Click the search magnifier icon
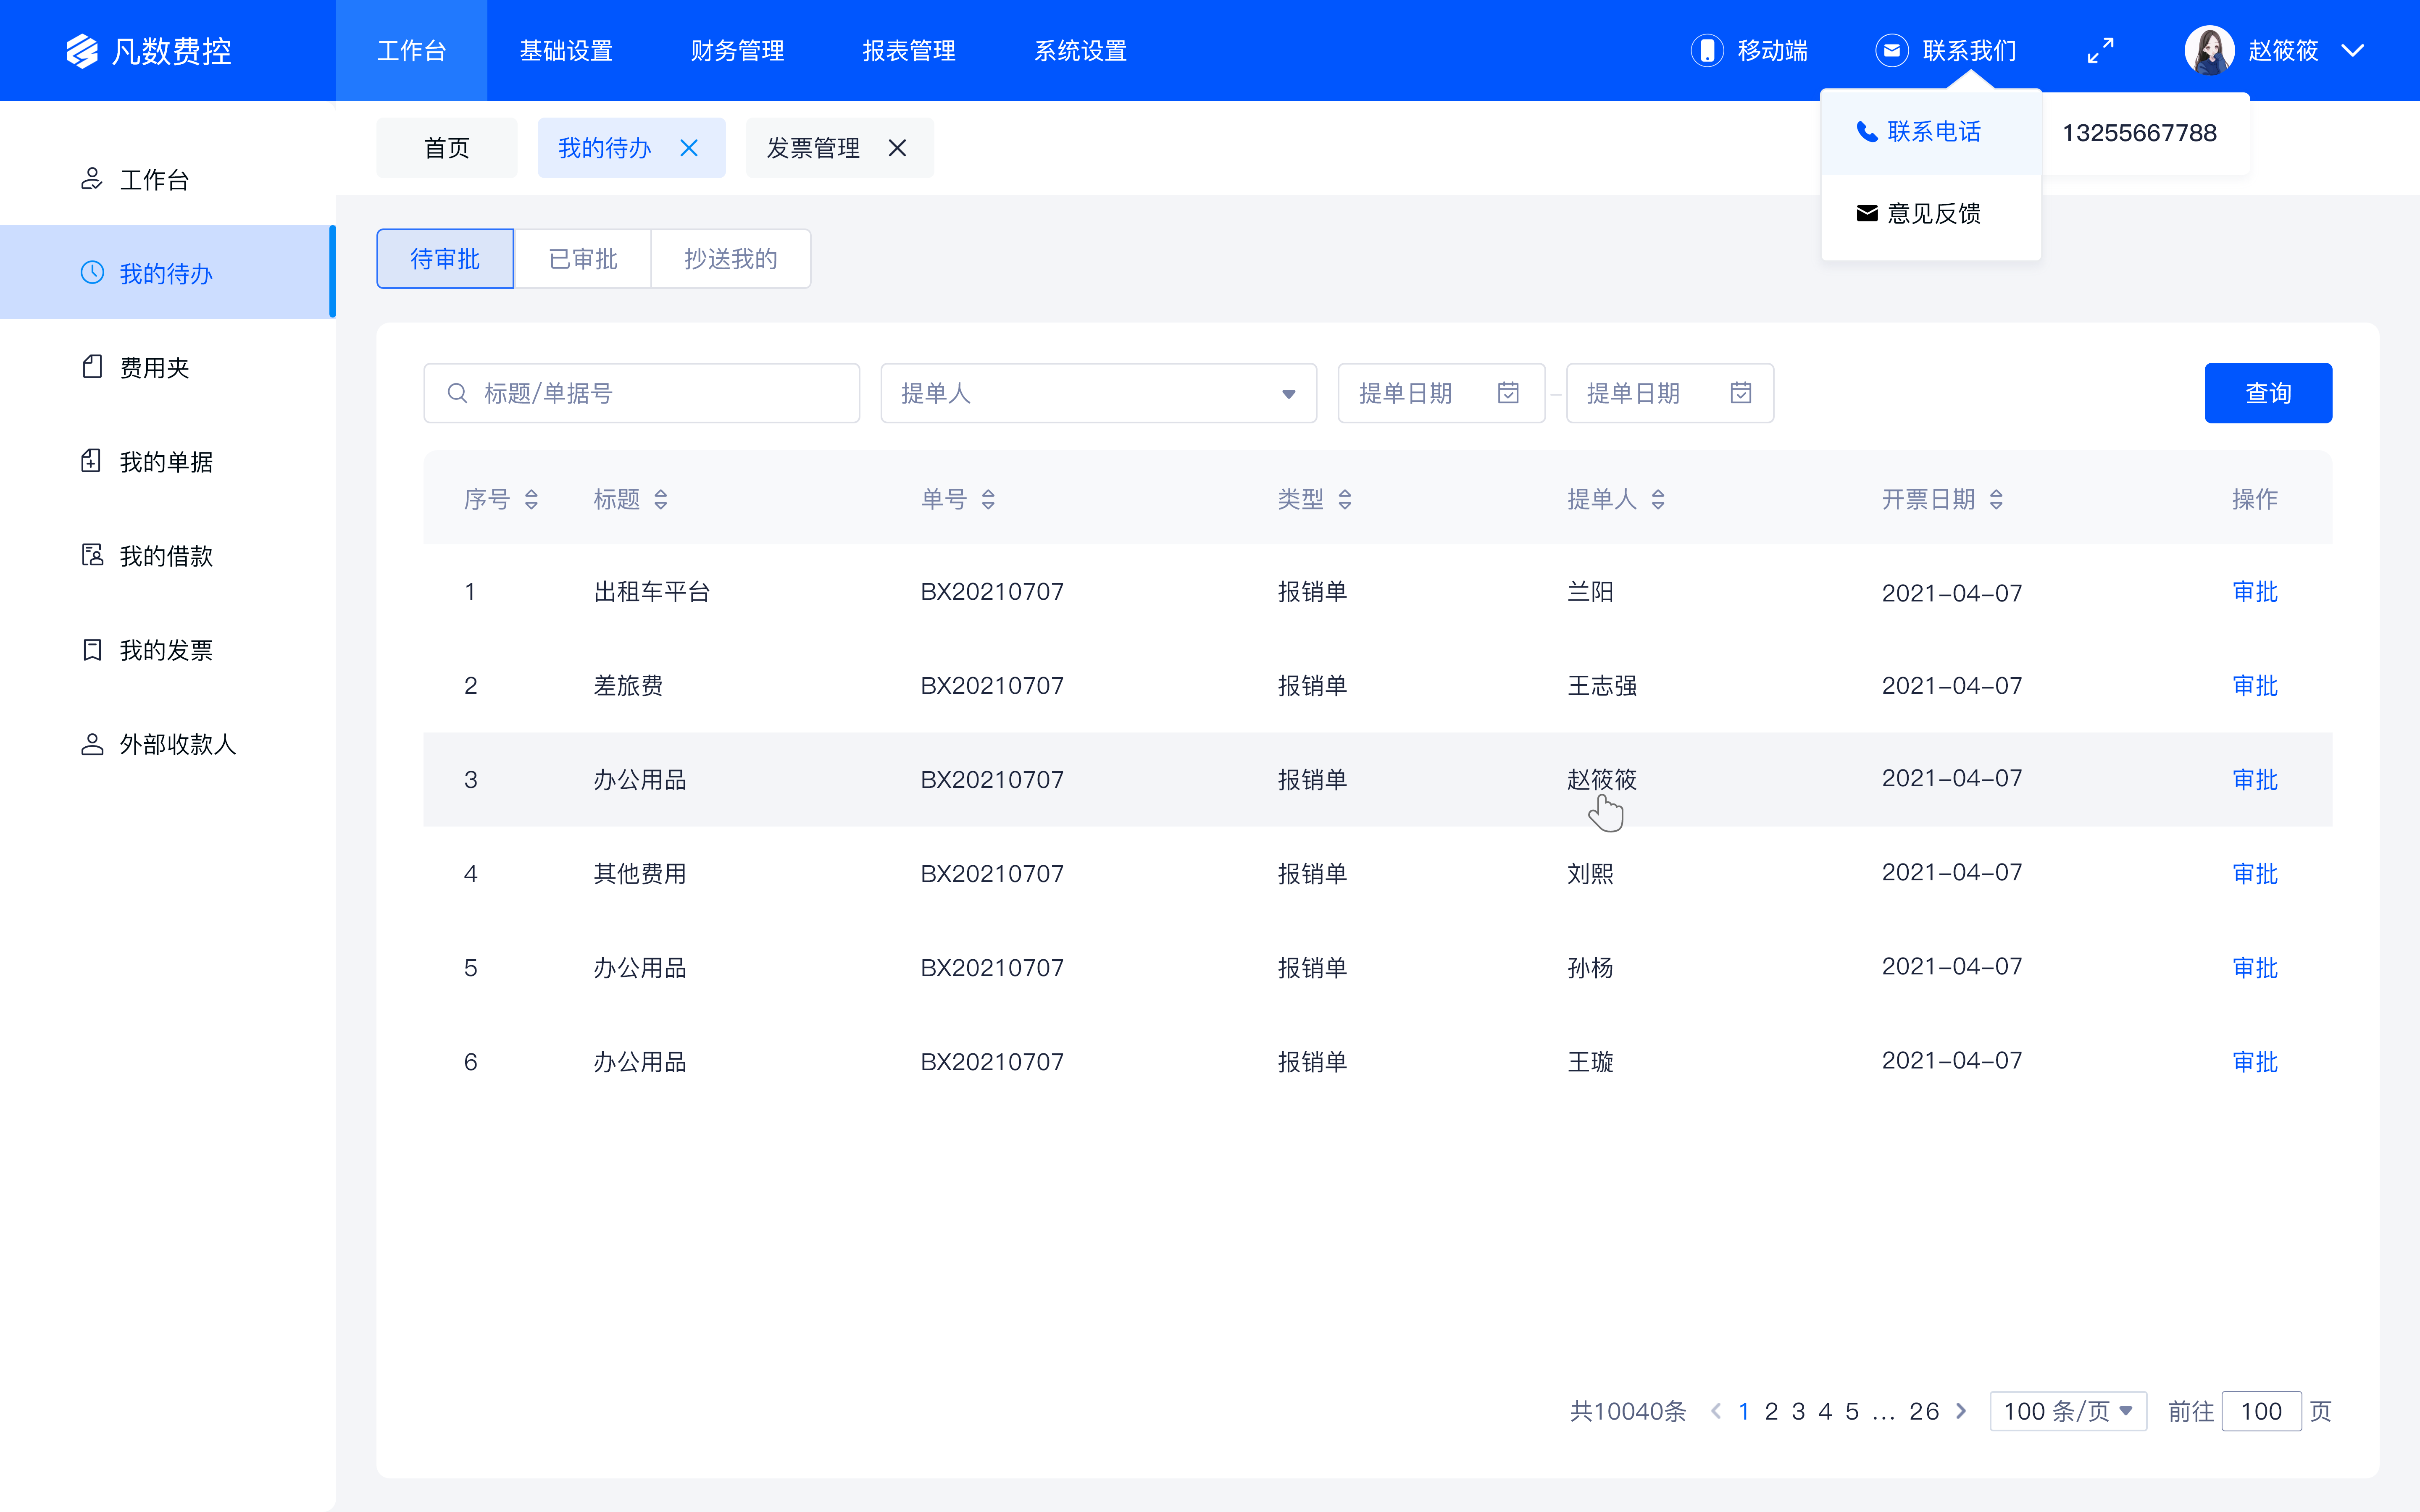This screenshot has height=1512, width=2420. click(x=457, y=393)
